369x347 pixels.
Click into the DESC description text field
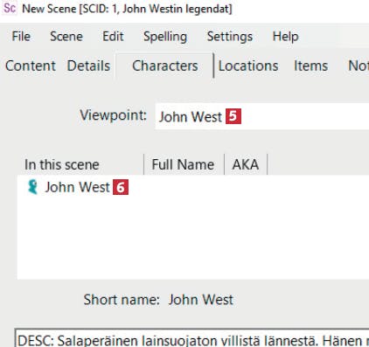coord(191,339)
